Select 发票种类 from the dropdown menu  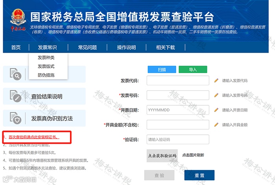pyautogui.click(x=46, y=57)
